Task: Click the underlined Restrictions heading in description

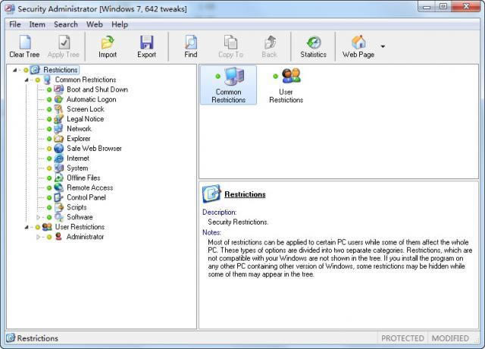Action: [x=245, y=194]
